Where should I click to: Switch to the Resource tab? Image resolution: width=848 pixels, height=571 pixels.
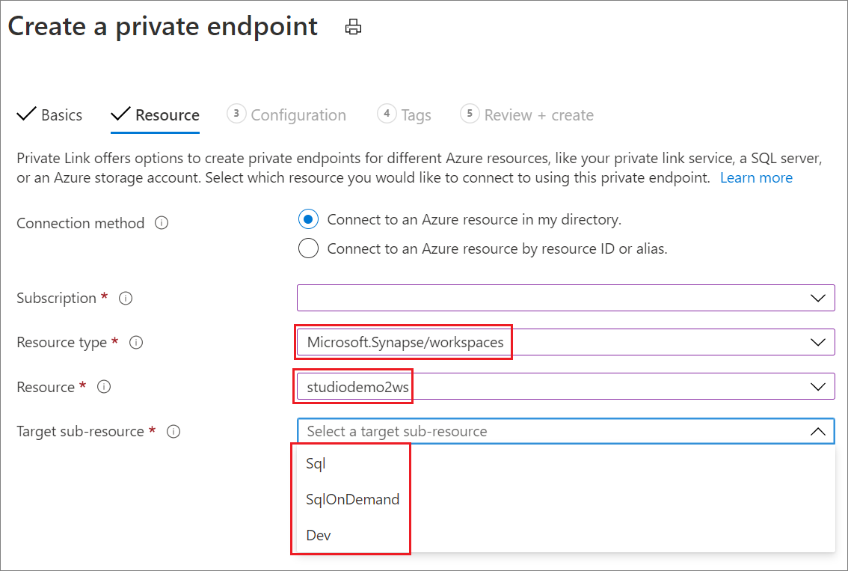(x=156, y=115)
